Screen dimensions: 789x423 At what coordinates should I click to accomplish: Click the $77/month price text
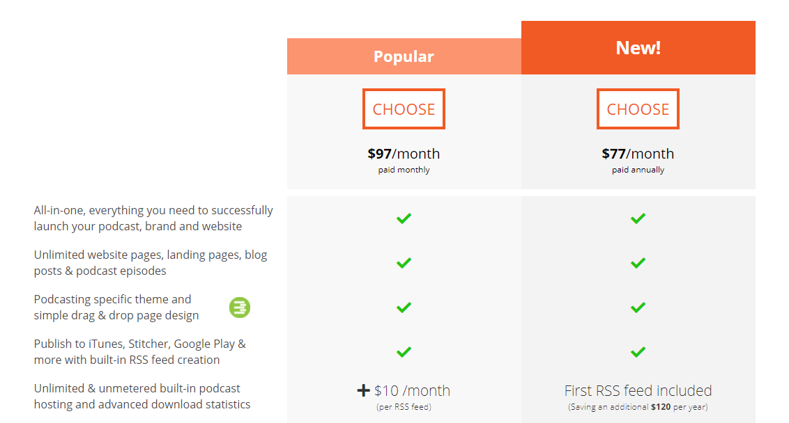click(638, 154)
